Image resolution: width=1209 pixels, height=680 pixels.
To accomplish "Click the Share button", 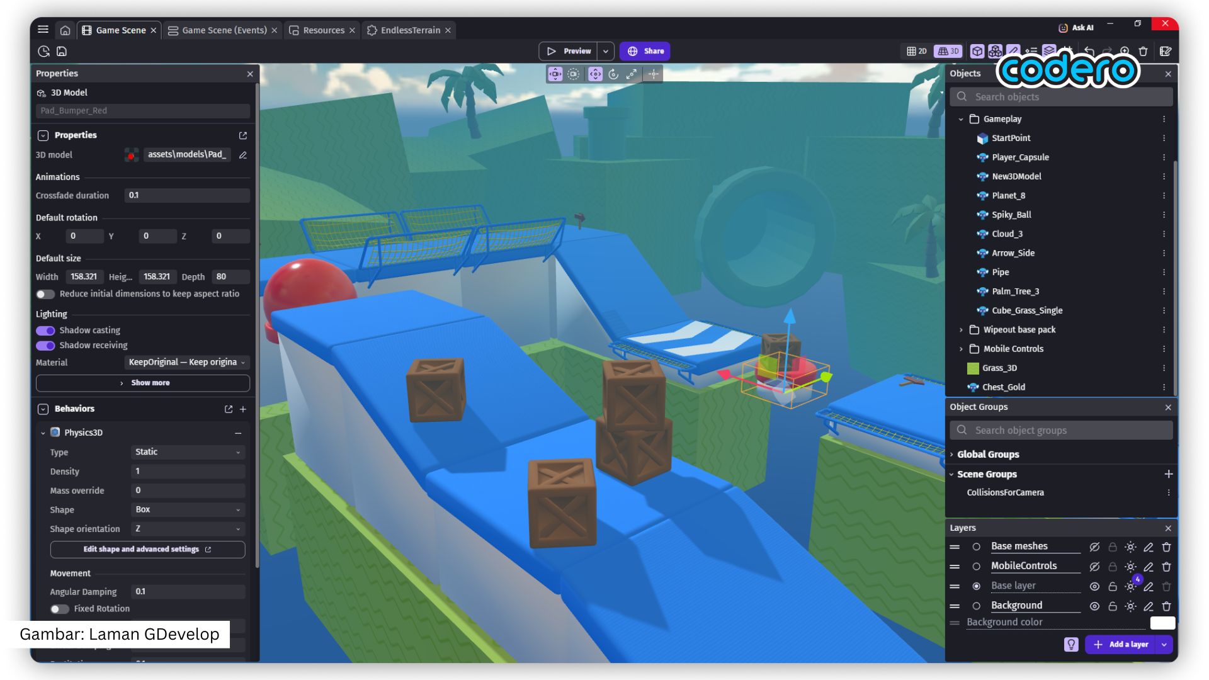I will pyautogui.click(x=645, y=51).
